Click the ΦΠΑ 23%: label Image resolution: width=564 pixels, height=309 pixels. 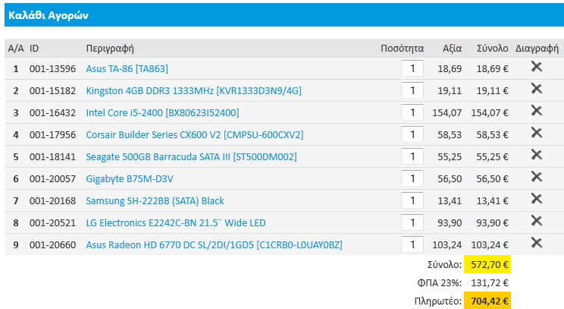[439, 283]
